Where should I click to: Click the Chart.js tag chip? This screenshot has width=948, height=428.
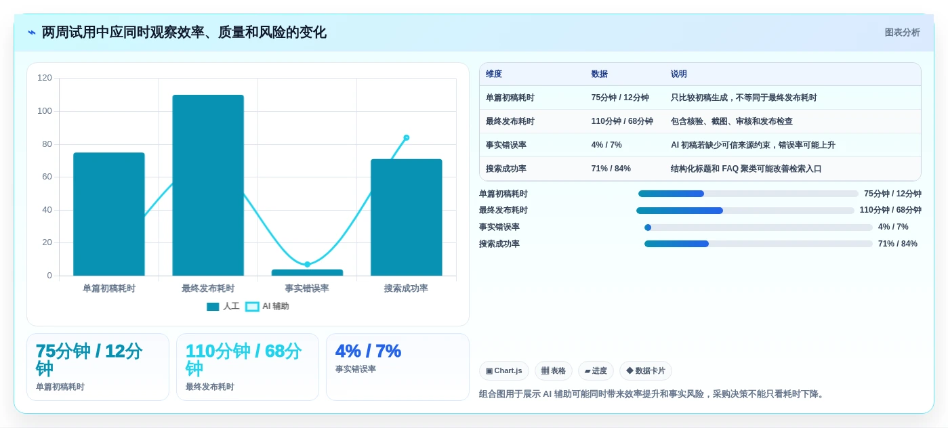(504, 370)
